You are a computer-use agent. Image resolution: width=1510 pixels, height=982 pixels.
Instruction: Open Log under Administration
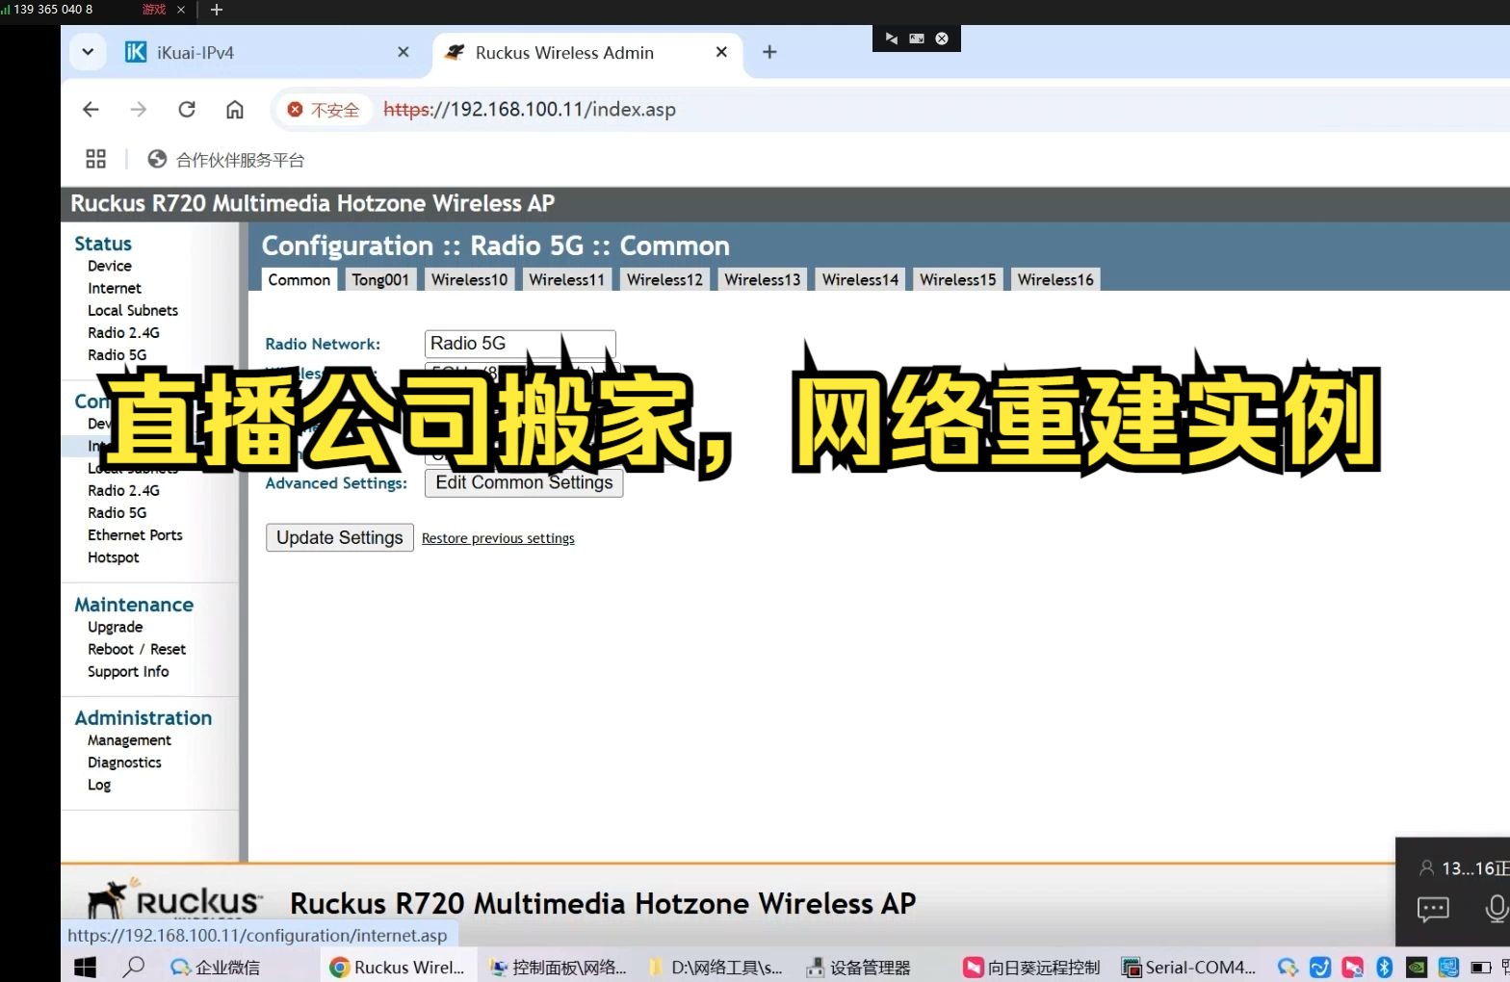(x=99, y=784)
